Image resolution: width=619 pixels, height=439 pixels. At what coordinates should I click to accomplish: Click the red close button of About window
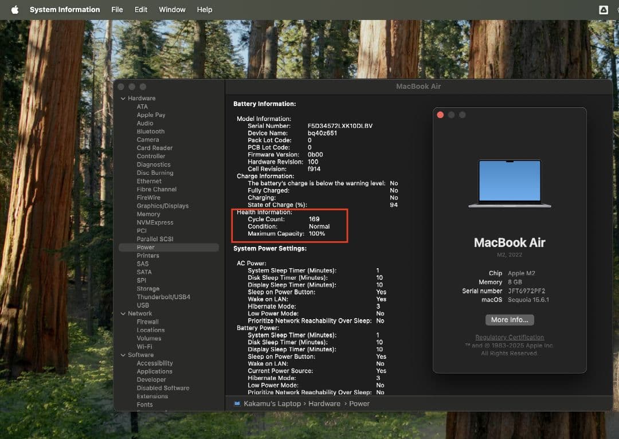440,115
